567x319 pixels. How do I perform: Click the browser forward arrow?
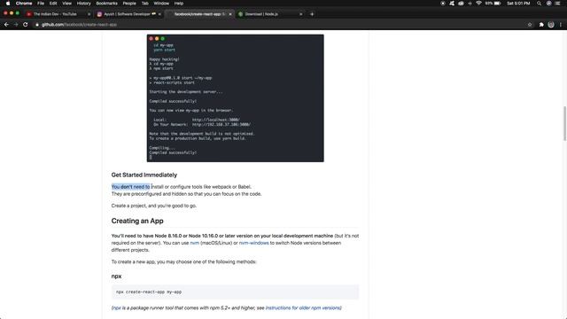pos(16,25)
